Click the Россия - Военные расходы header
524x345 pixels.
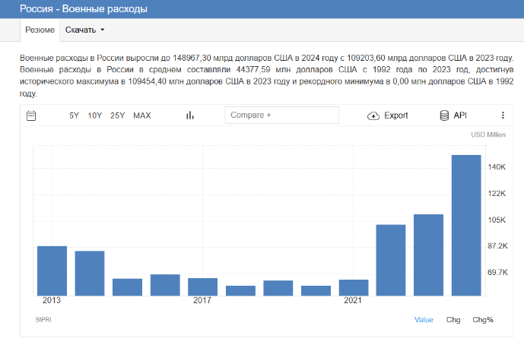[84, 9]
